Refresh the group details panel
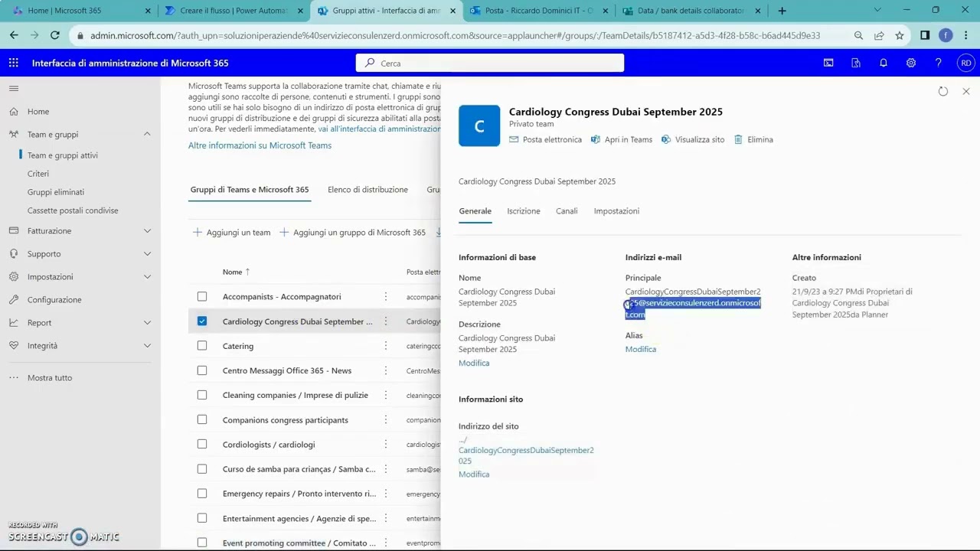 [943, 91]
